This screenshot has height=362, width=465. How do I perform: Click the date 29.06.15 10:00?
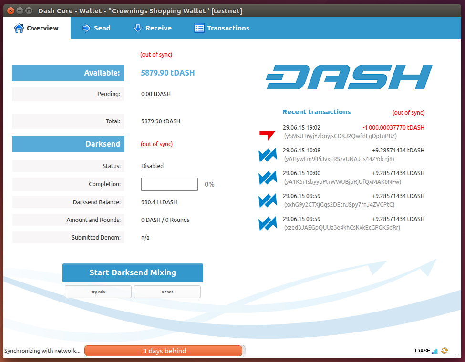coord(301,173)
